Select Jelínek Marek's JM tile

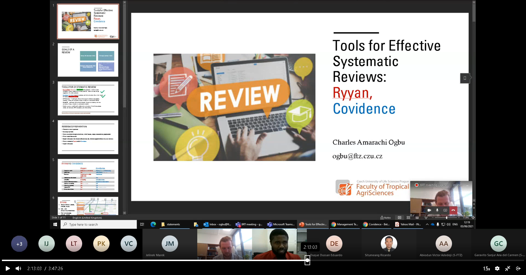tap(170, 244)
